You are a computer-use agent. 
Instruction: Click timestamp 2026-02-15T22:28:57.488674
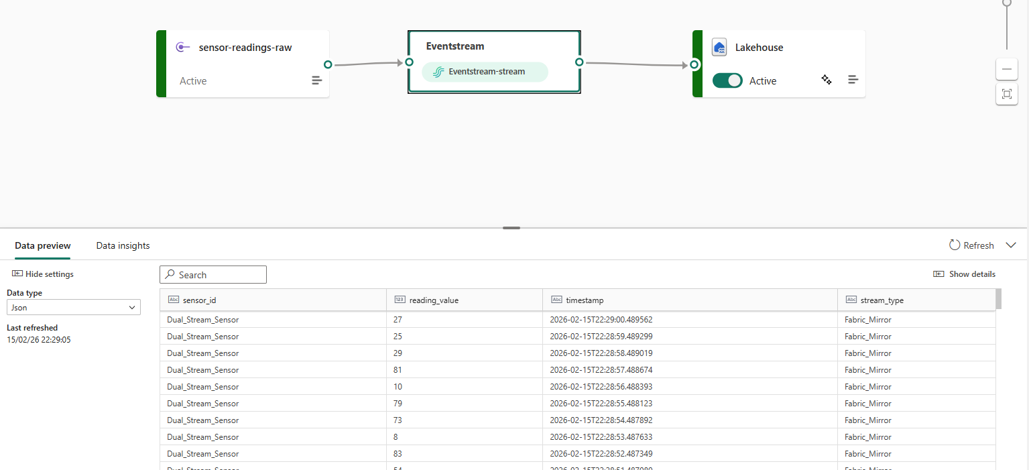(601, 370)
